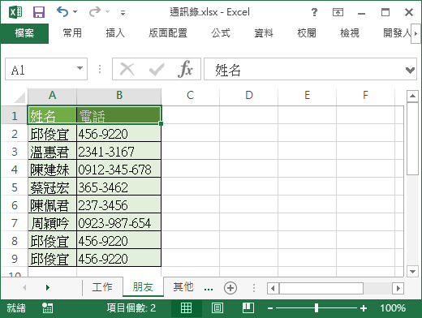Select cell containing 0923-987-654

(119, 223)
